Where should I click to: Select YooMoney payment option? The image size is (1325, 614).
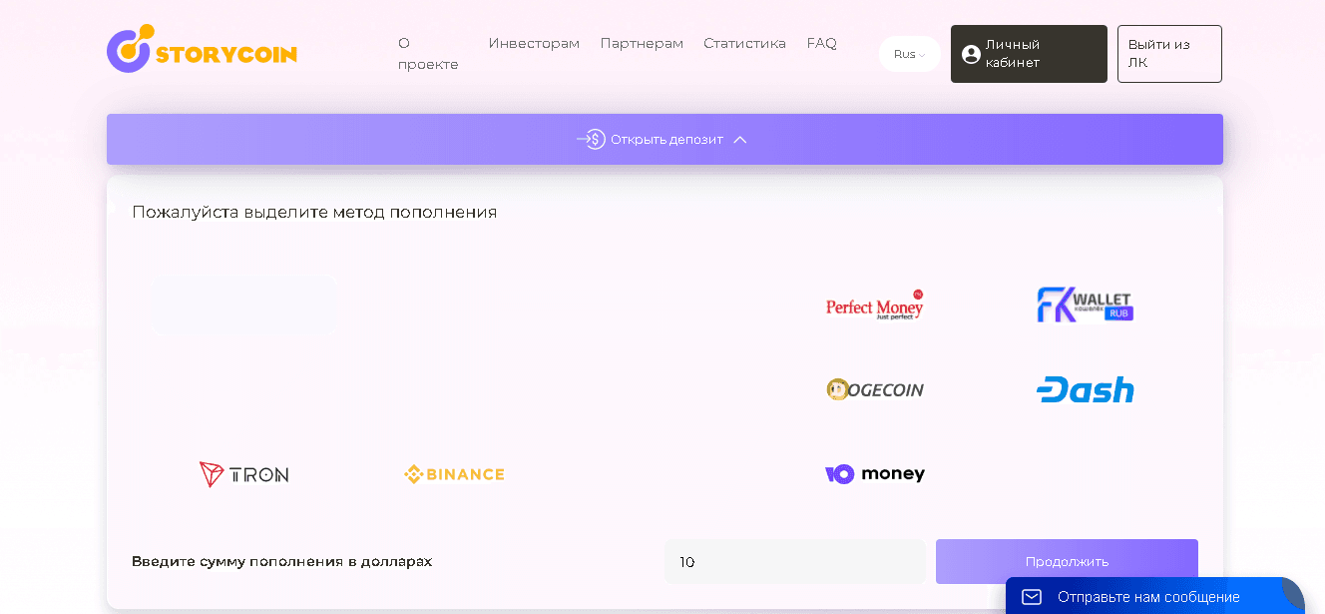[x=875, y=474]
